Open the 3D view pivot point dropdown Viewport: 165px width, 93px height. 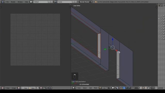coord(118,88)
